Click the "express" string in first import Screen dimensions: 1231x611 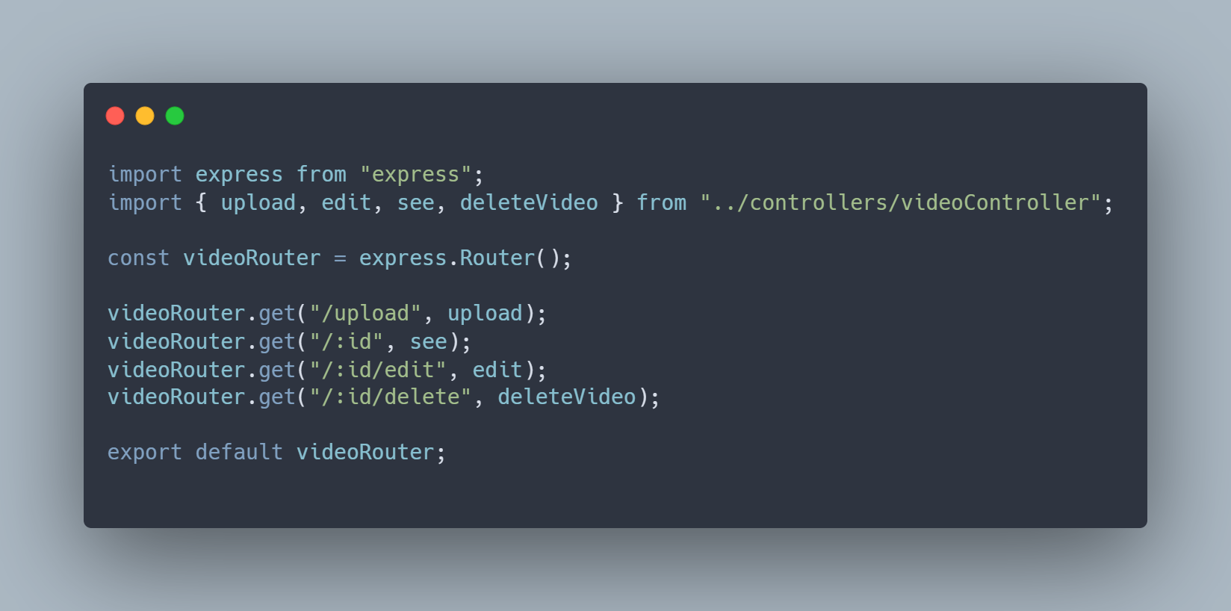[x=415, y=175]
